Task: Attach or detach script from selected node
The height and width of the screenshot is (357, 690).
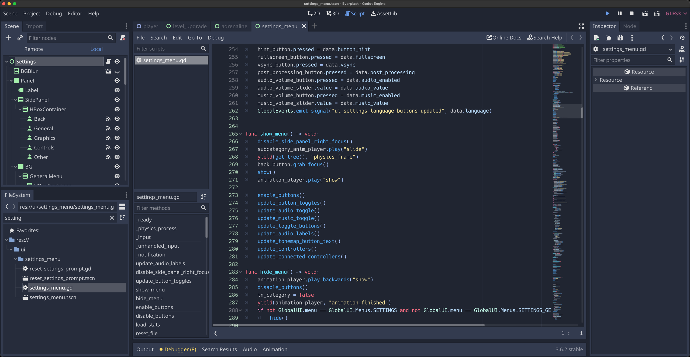Action: click(x=123, y=38)
